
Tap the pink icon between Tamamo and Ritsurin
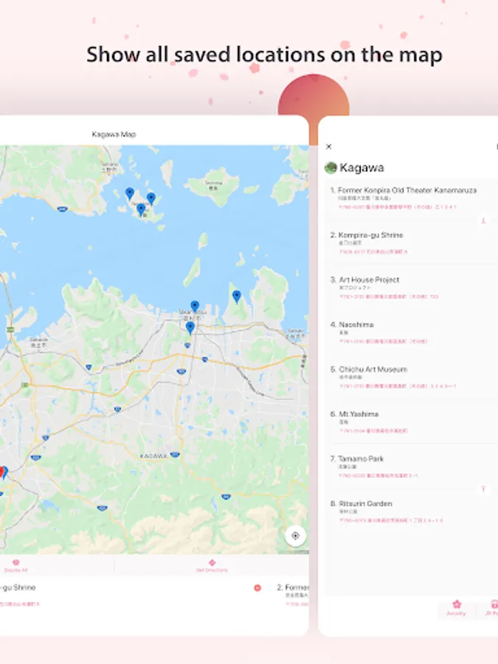point(483,489)
